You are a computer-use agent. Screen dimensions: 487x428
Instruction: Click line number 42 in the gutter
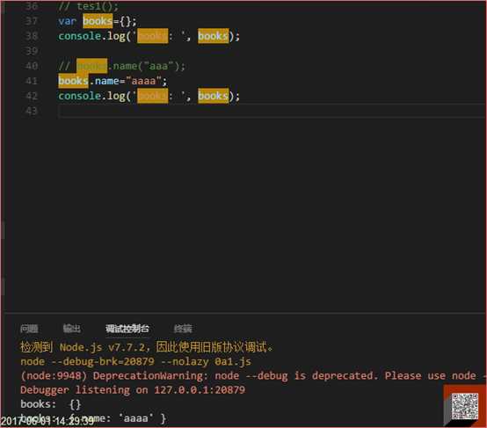[32, 96]
